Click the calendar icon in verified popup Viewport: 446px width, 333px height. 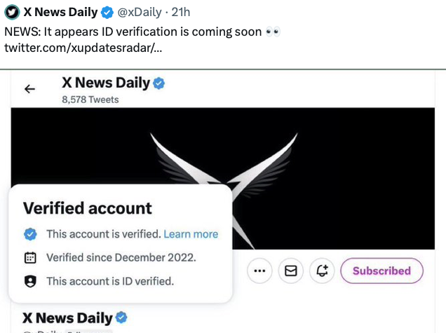(x=30, y=257)
